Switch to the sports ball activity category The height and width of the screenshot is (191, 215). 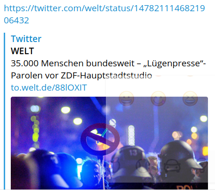click(x=142, y=166)
